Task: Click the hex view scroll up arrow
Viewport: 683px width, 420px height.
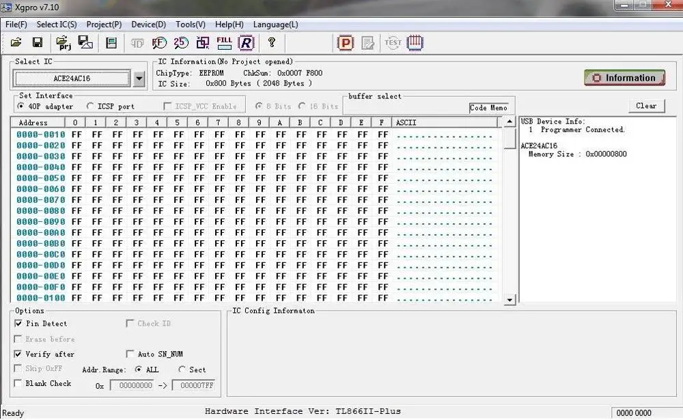Action: coord(510,122)
